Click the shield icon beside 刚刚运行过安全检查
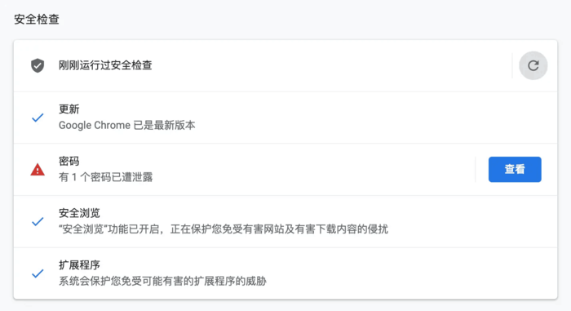The height and width of the screenshot is (311, 571). point(38,65)
